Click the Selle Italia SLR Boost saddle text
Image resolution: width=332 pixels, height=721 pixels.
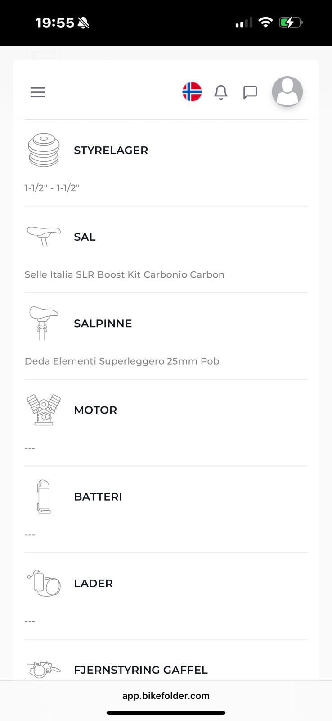coord(124,274)
